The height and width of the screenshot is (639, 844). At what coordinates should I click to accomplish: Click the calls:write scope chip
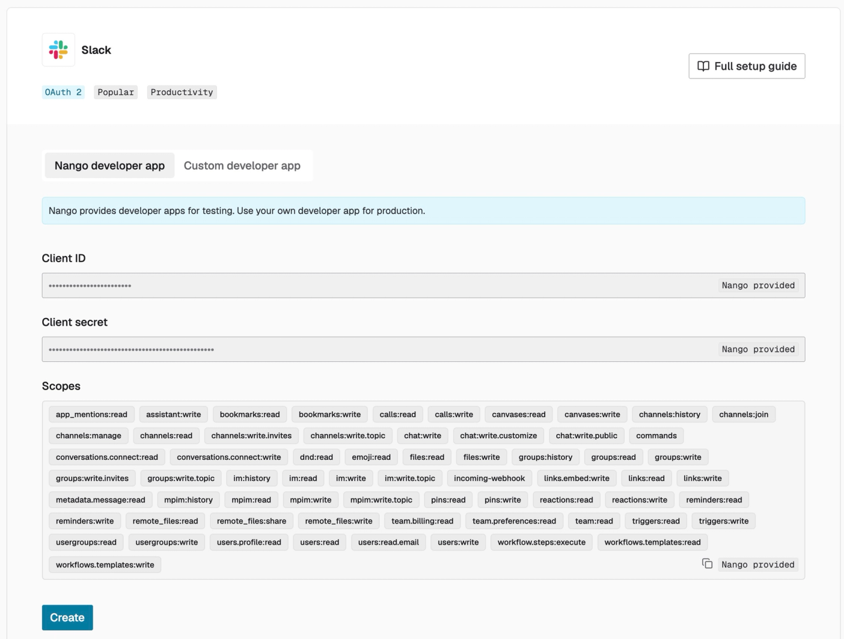point(454,415)
